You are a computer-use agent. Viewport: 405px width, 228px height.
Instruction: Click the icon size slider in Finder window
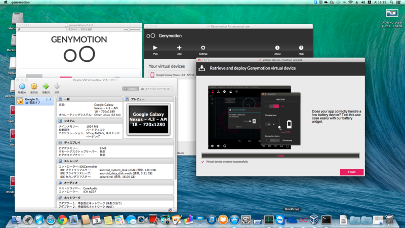click(132, 29)
